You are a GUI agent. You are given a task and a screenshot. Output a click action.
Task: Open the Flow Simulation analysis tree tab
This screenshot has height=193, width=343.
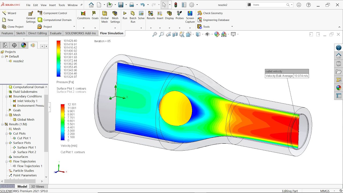(x=33, y=45)
